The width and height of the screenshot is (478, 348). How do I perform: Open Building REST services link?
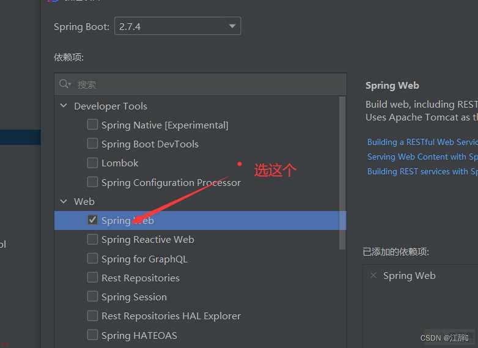click(x=422, y=171)
